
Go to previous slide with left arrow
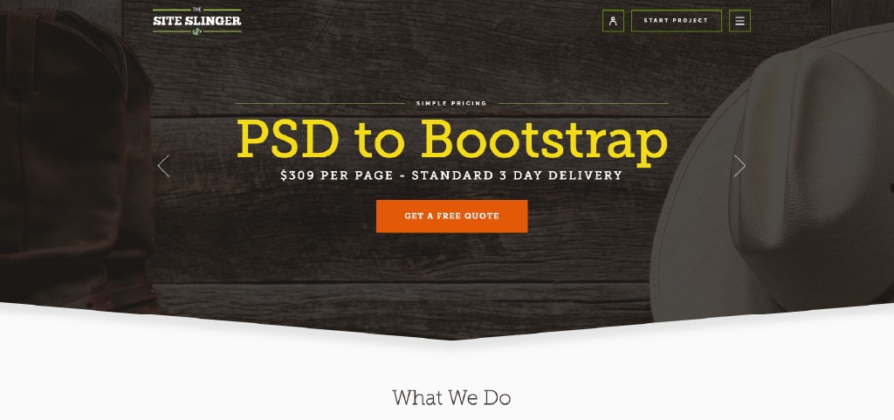[x=163, y=166]
